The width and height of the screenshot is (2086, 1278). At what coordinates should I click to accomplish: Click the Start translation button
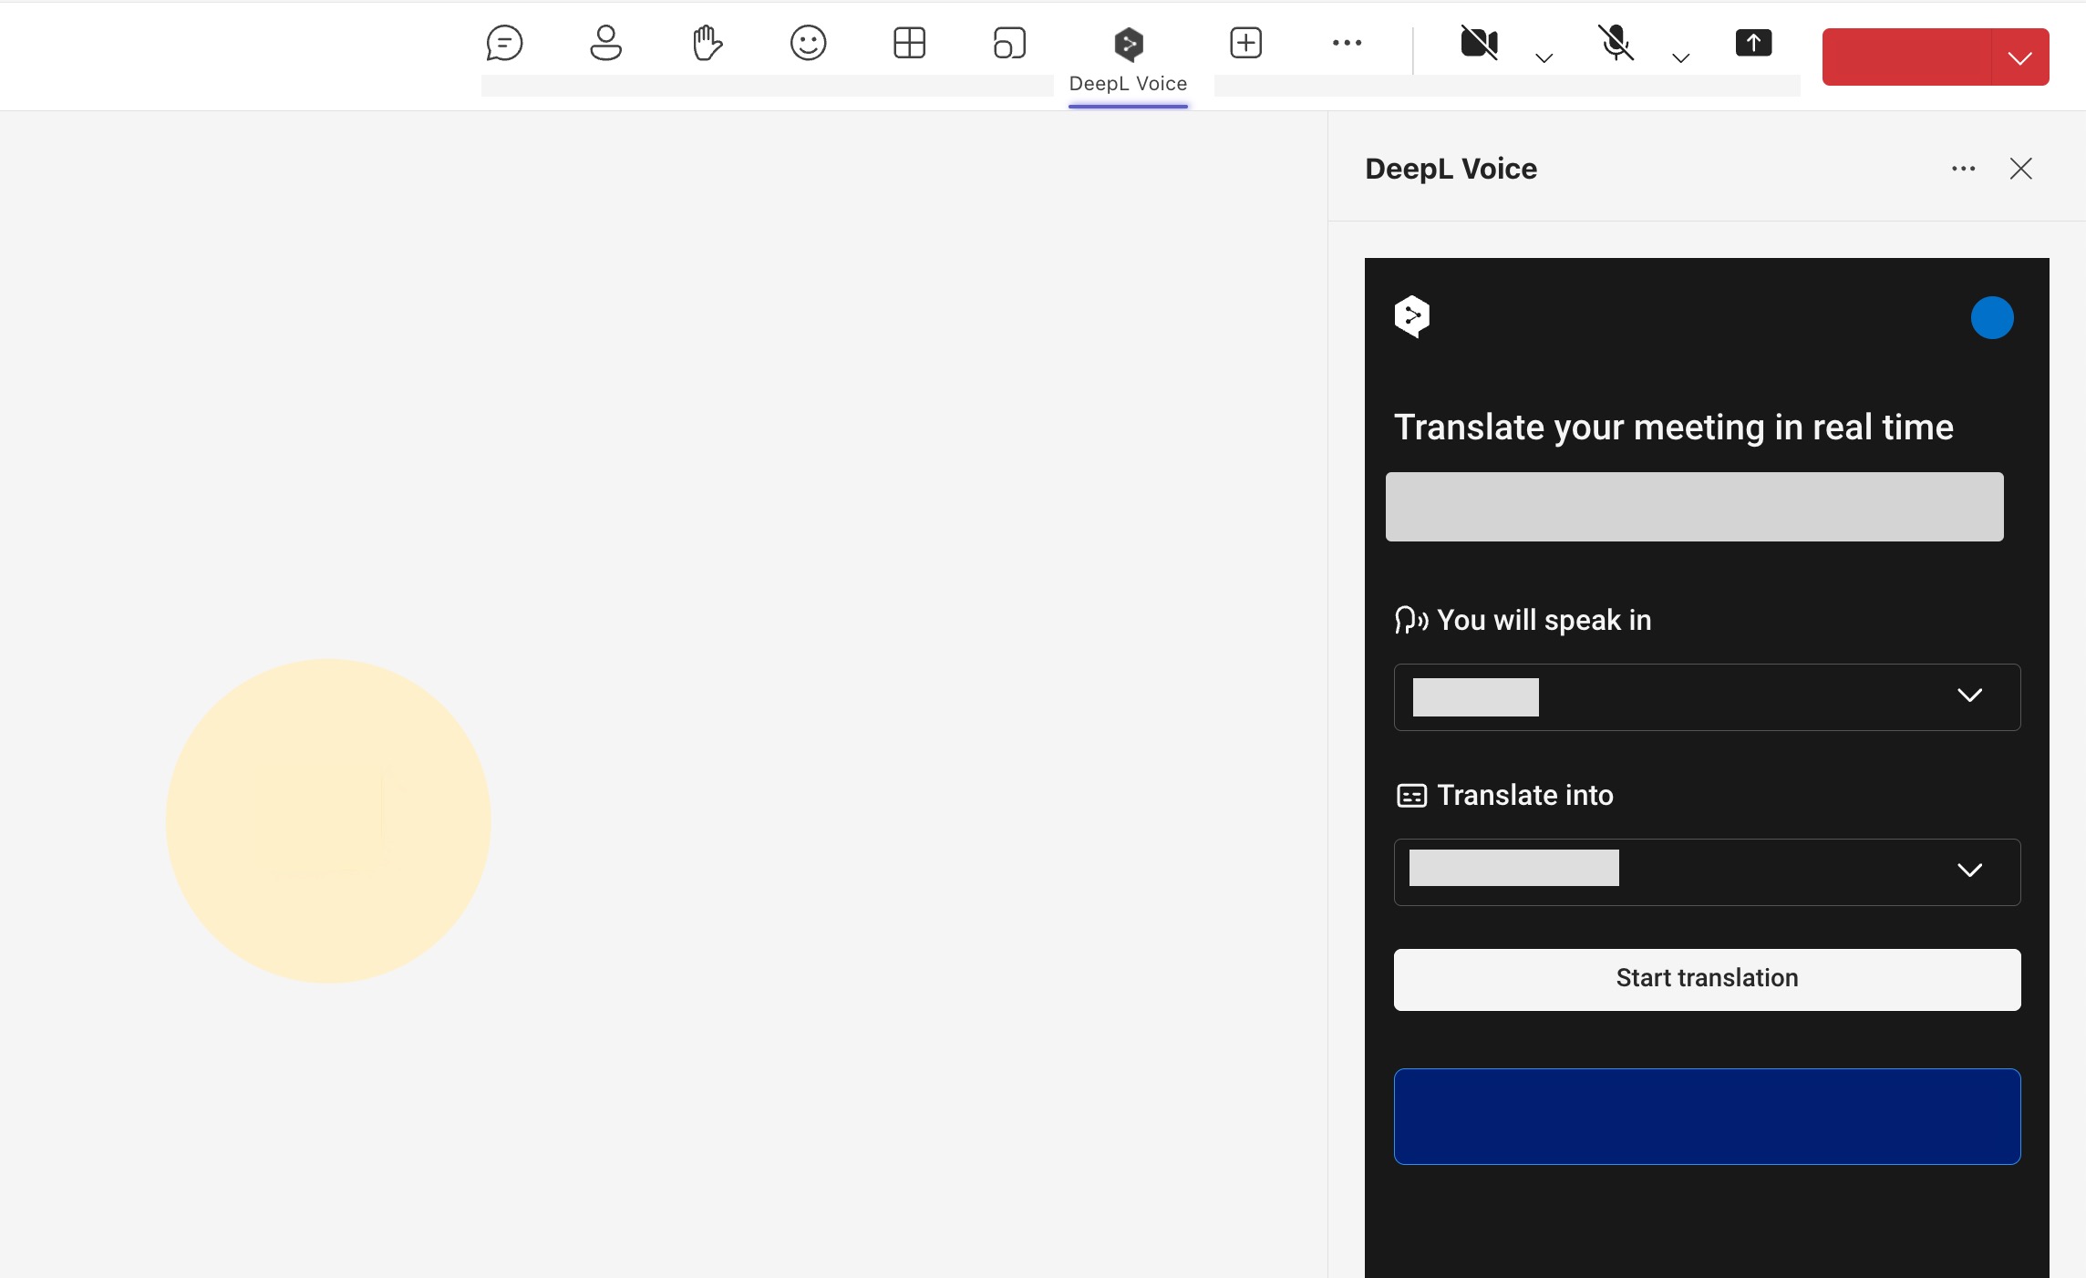point(1706,978)
